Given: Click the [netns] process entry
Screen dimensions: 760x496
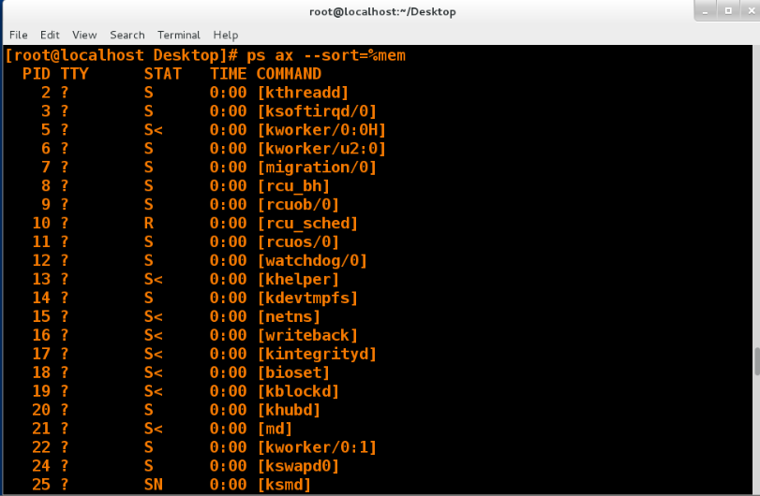Looking at the screenshot, I should pos(289,316).
